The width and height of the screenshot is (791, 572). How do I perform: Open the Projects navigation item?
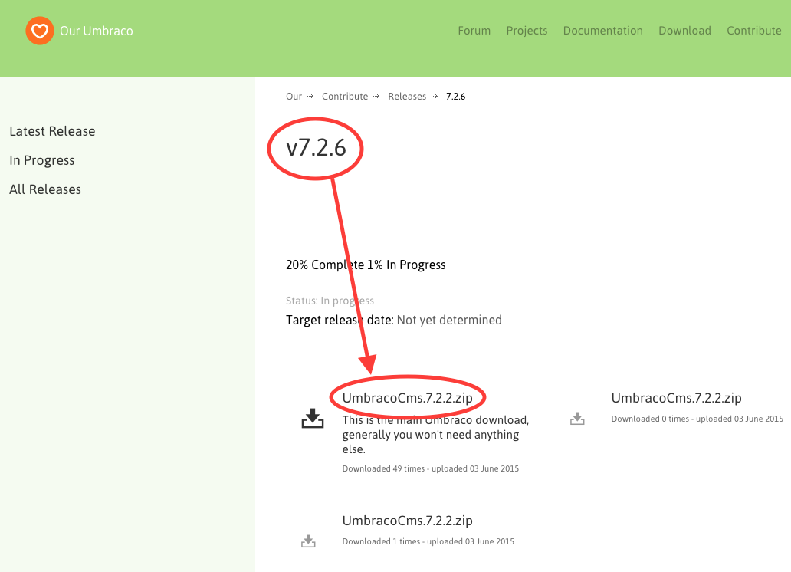pyautogui.click(x=527, y=31)
